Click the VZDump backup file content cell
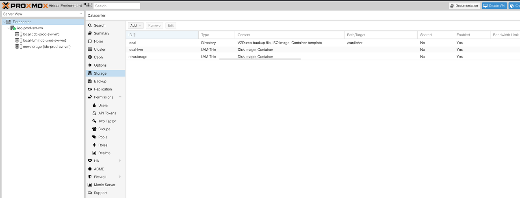 tap(289, 43)
